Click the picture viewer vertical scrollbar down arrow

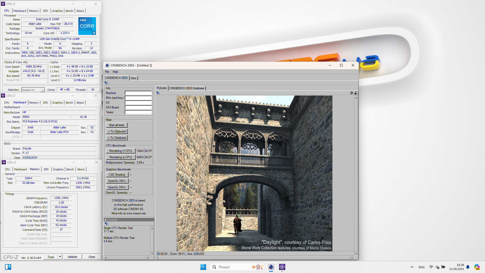point(356,253)
